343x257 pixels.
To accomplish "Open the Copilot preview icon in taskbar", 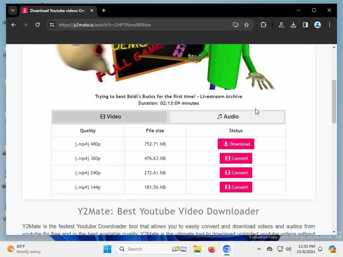I will (332, 249).
